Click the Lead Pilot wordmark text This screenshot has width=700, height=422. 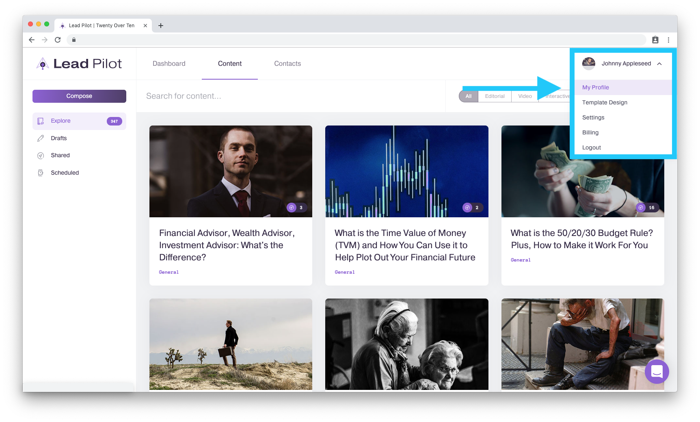87,64
